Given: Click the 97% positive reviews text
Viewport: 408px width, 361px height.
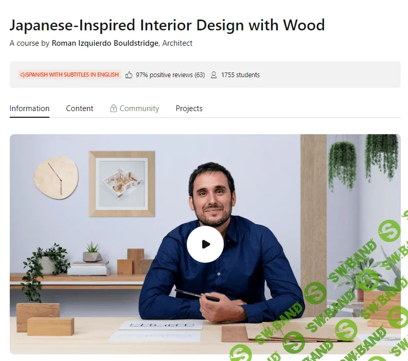Looking at the screenshot, I should tap(164, 75).
